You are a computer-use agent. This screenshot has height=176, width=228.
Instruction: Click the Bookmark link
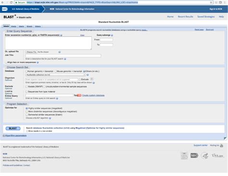pyautogui.click(x=210, y=30)
